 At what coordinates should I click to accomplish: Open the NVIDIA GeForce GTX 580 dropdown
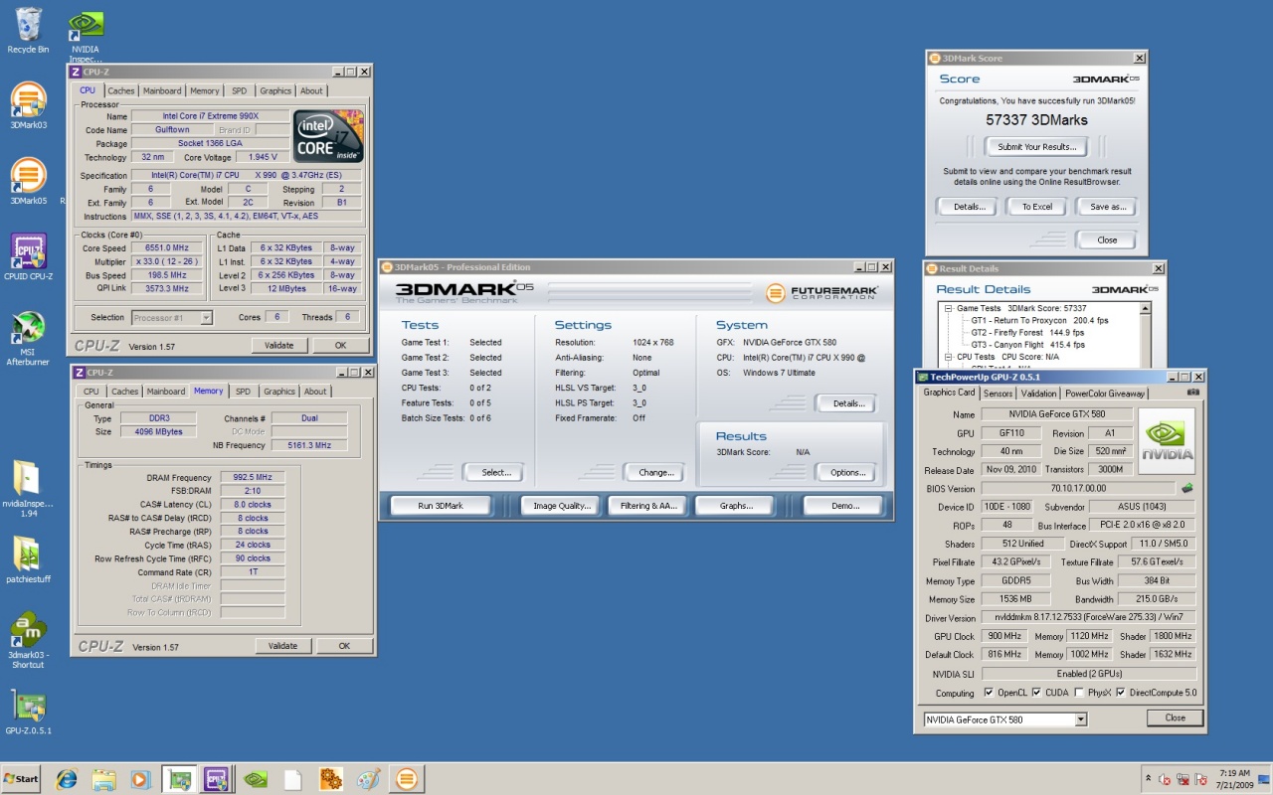pos(1080,719)
